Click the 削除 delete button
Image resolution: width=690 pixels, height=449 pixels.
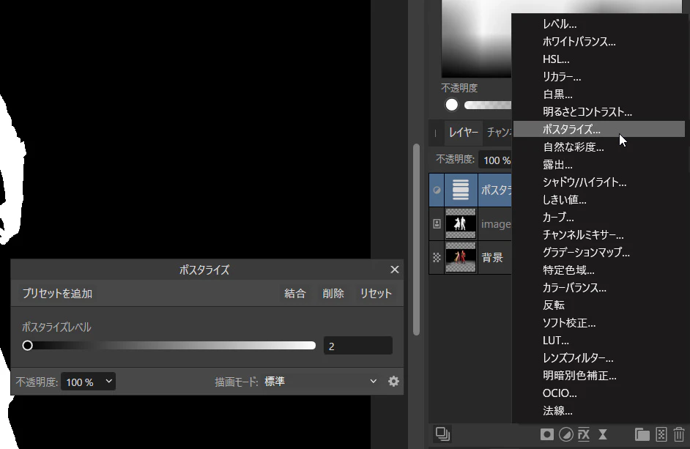click(333, 294)
